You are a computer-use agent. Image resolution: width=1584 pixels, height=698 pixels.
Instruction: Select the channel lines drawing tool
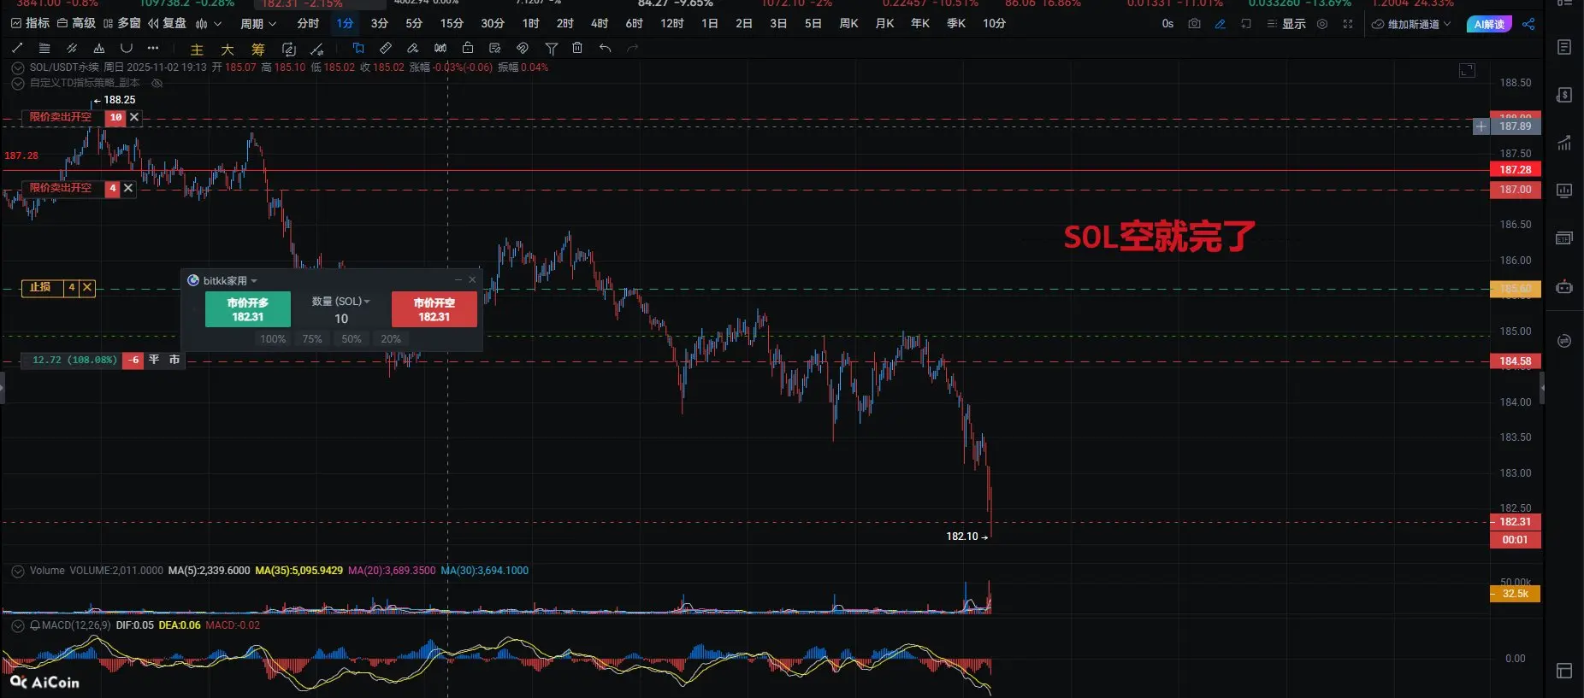72,48
